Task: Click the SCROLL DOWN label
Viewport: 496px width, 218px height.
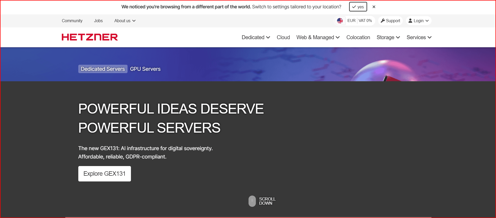Action: click(x=267, y=201)
